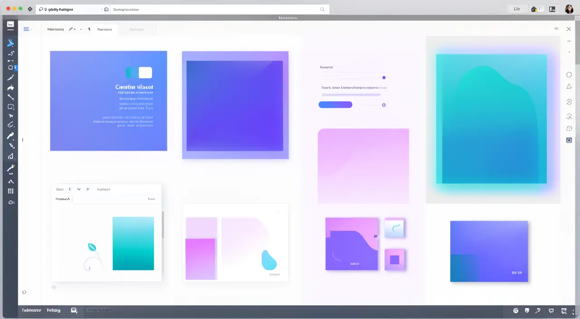Image resolution: width=580 pixels, height=319 pixels.
Task: Open the grid view icon in left toolbar
Action: point(10,191)
